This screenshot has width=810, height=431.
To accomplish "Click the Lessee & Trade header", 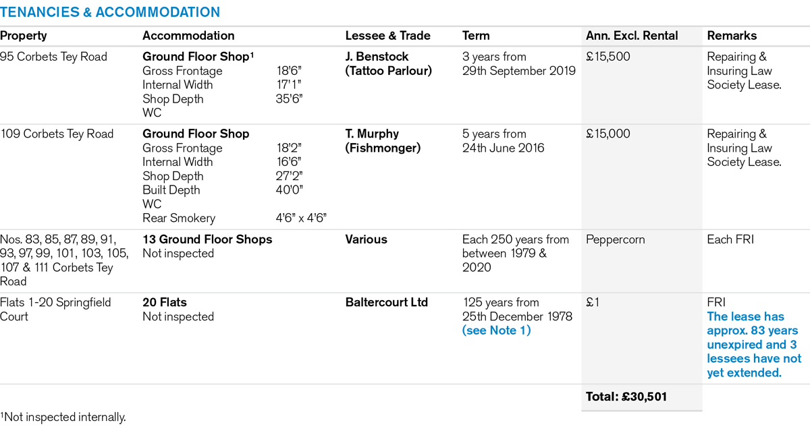I will (x=387, y=36).
